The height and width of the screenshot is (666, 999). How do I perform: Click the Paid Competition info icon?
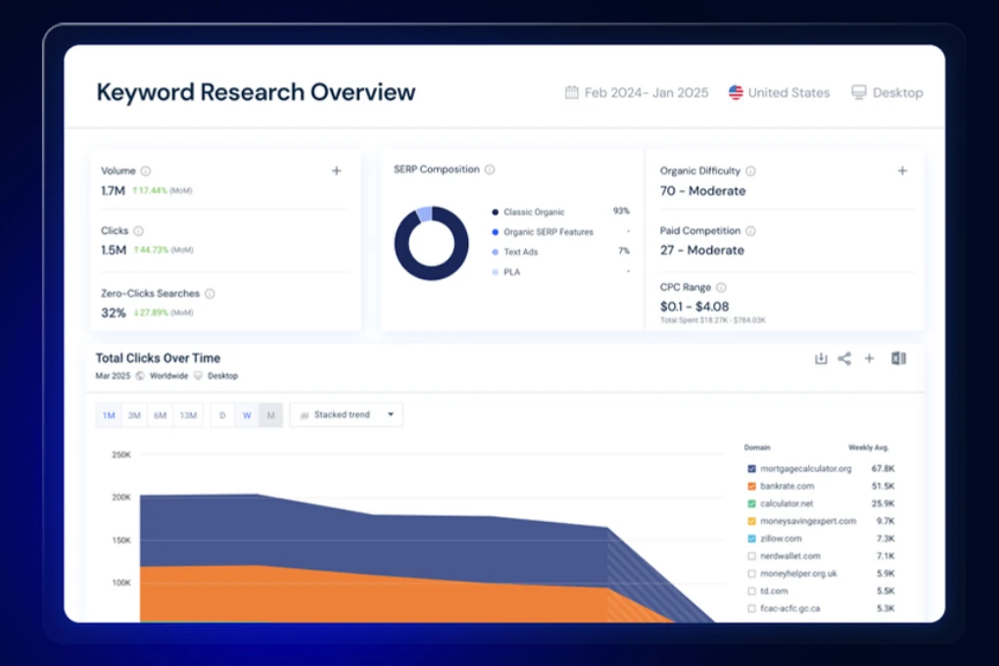tap(750, 231)
